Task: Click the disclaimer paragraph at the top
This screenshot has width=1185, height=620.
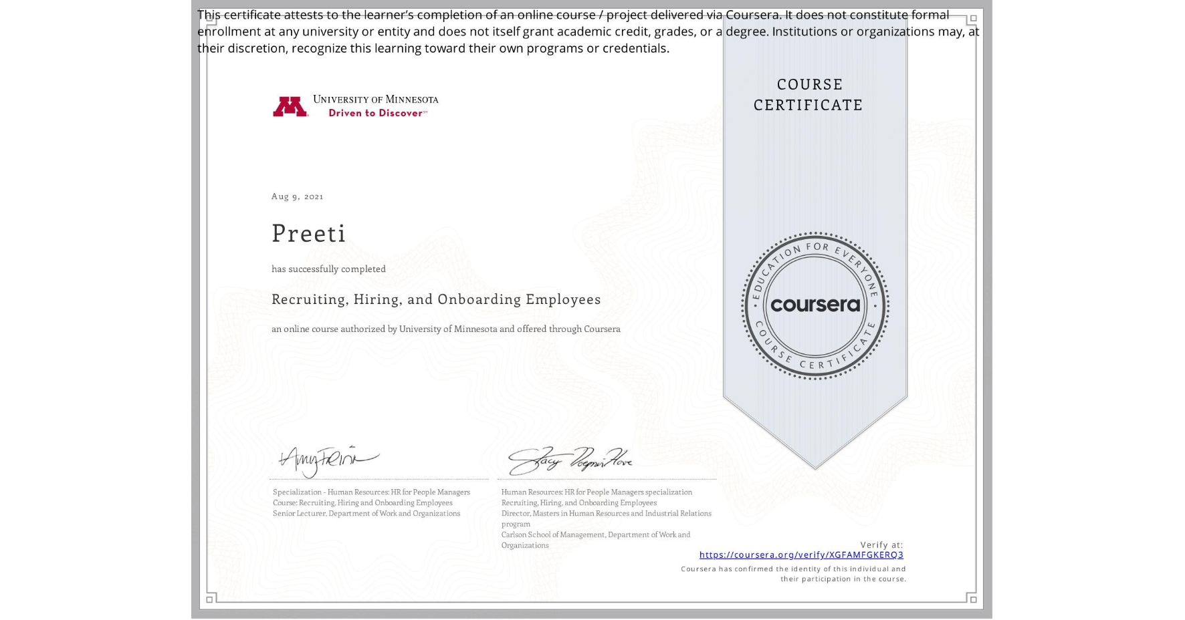Action: [x=588, y=31]
